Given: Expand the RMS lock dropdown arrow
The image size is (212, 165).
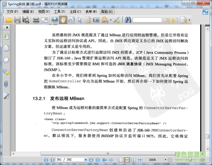Looking at the screenshot, I should 111,20.
